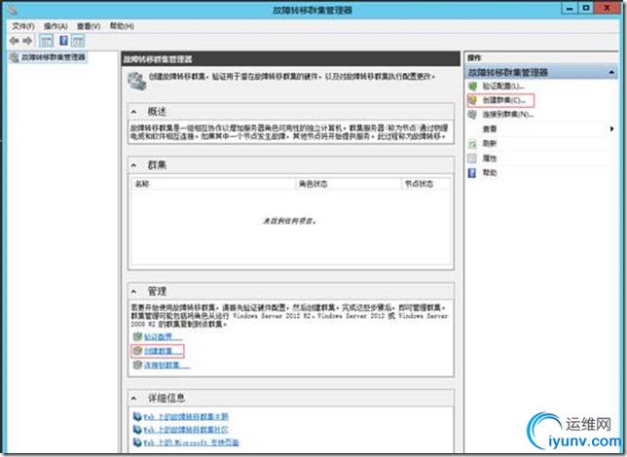Open 连接到群集 link in 管理 section
Screen dimensions: 627x457
tap(166, 366)
